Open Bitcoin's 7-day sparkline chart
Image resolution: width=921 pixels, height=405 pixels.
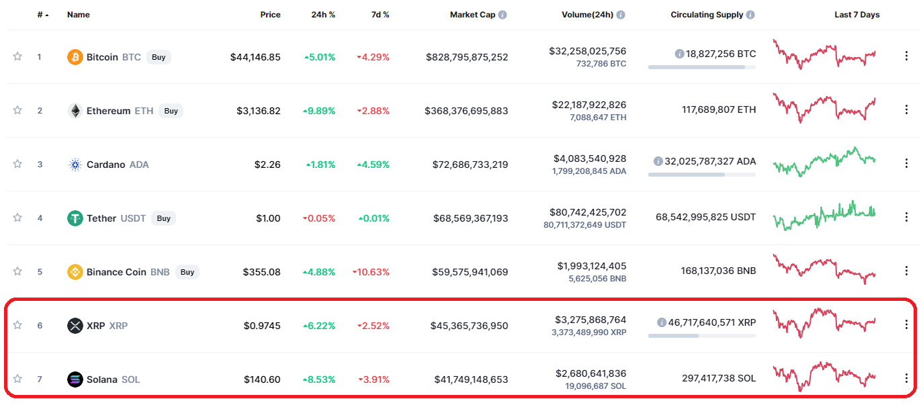(824, 54)
